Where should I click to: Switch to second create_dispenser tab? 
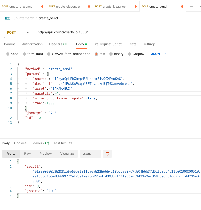click(69, 7)
